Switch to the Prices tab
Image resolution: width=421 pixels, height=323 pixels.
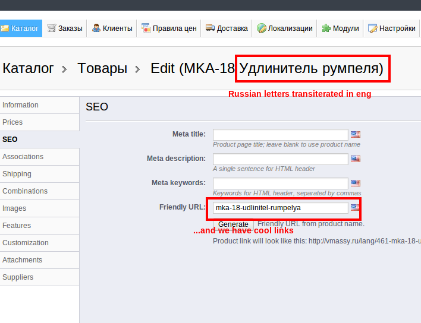pos(39,122)
